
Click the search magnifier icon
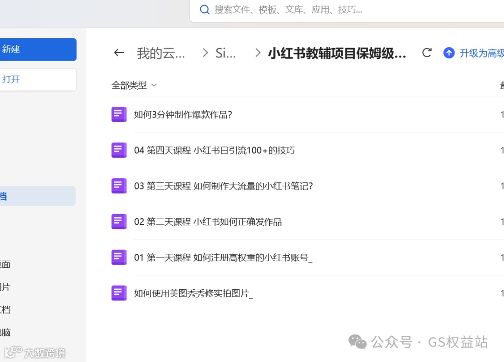[x=204, y=10]
